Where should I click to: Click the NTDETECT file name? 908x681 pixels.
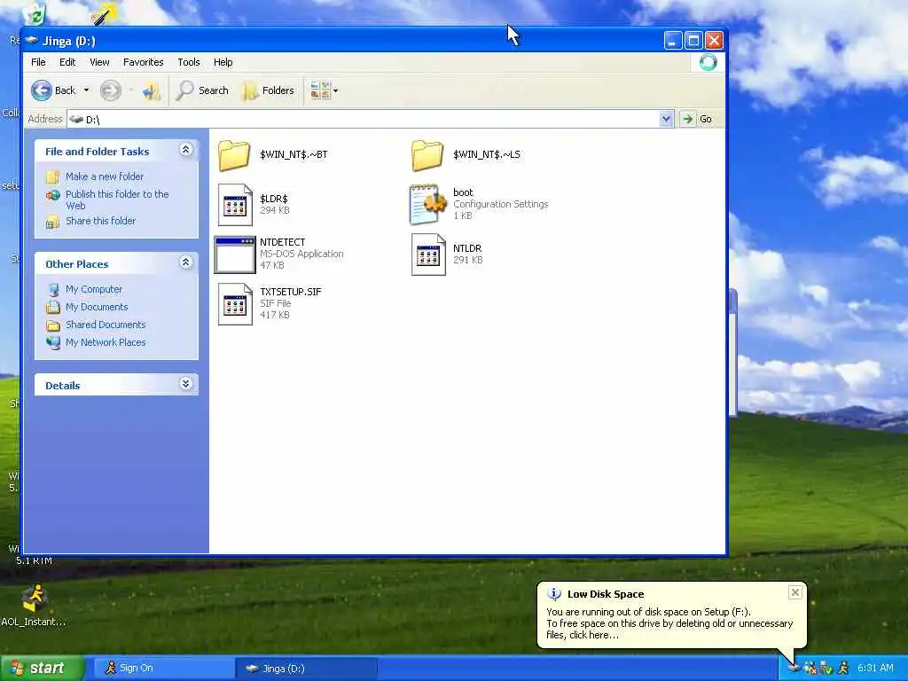[x=283, y=242]
